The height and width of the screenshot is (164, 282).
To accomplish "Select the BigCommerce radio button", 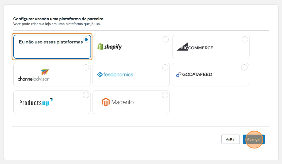I will click(245, 39).
